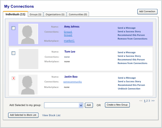Click the Add button beside group dropdown
The height and width of the screenshot is (128, 162).
[x=89, y=105]
